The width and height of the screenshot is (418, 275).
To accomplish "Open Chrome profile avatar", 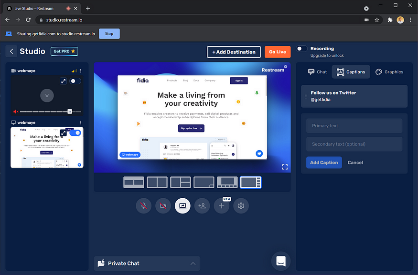I will tap(400, 20).
